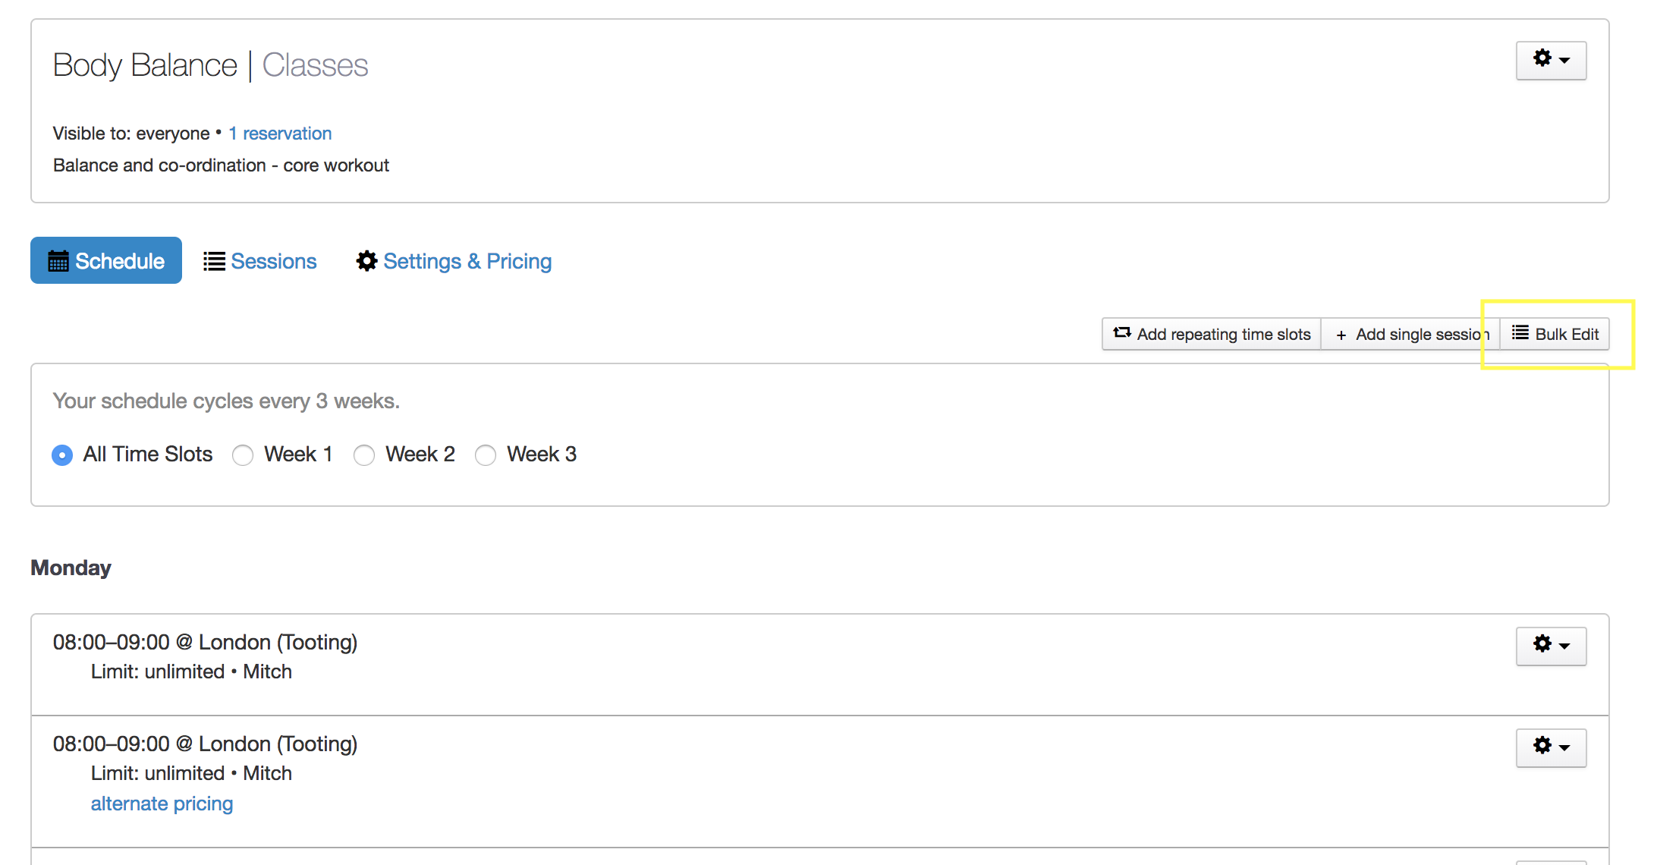1657x865 pixels.
Task: Select the Week 1 radio button
Action: 243,455
